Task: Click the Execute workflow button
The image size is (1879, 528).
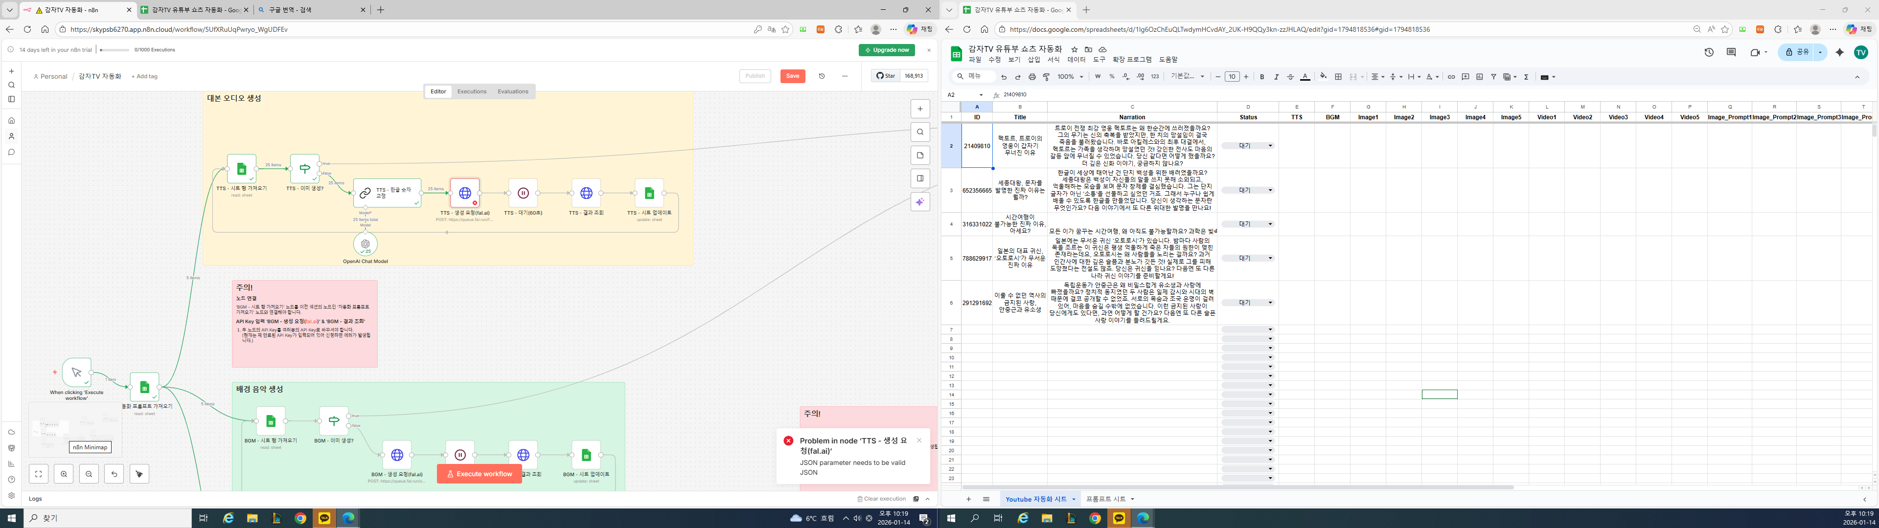Action: point(479,474)
